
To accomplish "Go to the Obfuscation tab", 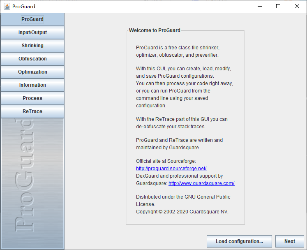I will coord(32,59).
